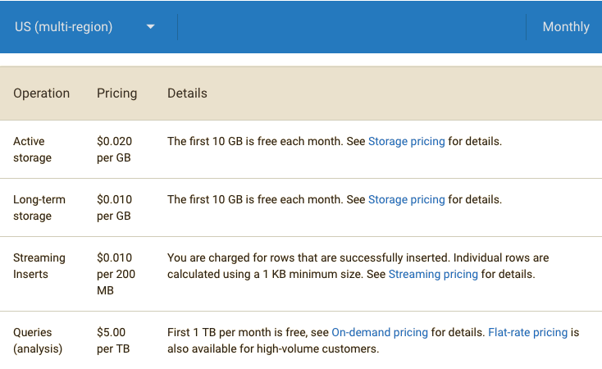602x369 pixels.
Task: Click the Operation column header
Action: coord(41,93)
